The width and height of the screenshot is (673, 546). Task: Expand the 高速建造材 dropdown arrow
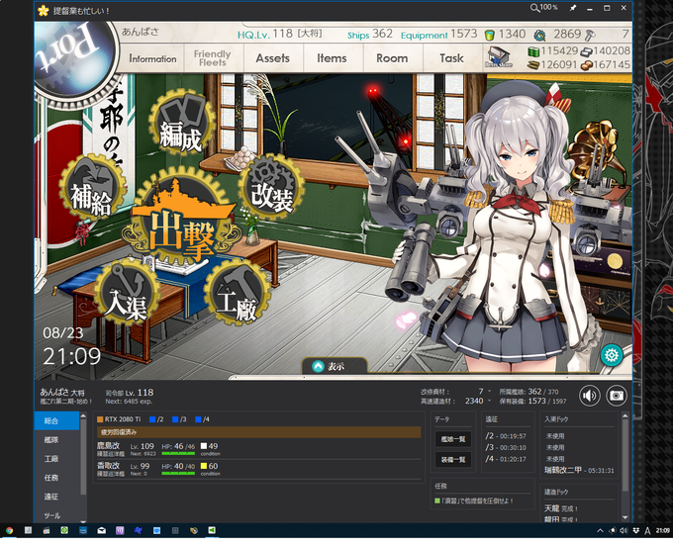coord(489,401)
